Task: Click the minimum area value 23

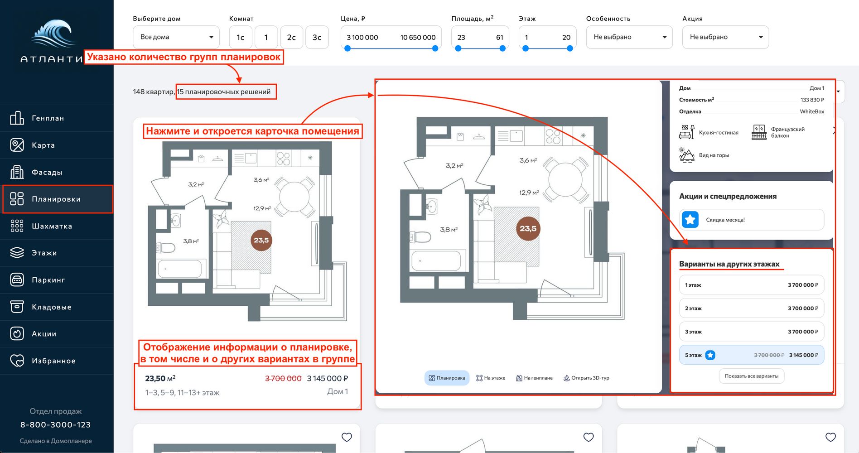Action: (x=461, y=37)
